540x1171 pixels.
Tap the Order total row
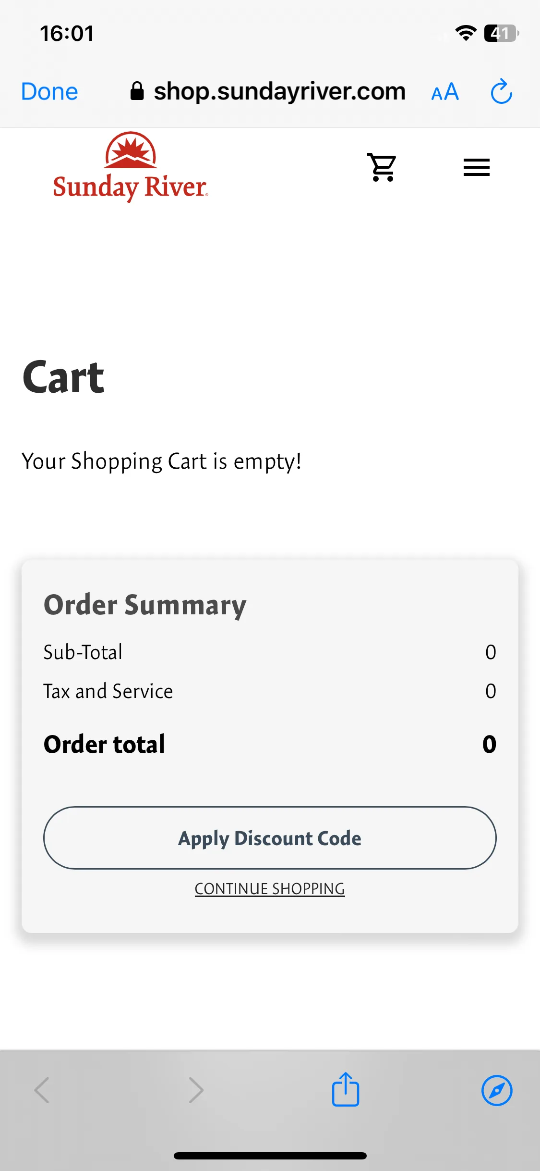pyautogui.click(x=270, y=744)
